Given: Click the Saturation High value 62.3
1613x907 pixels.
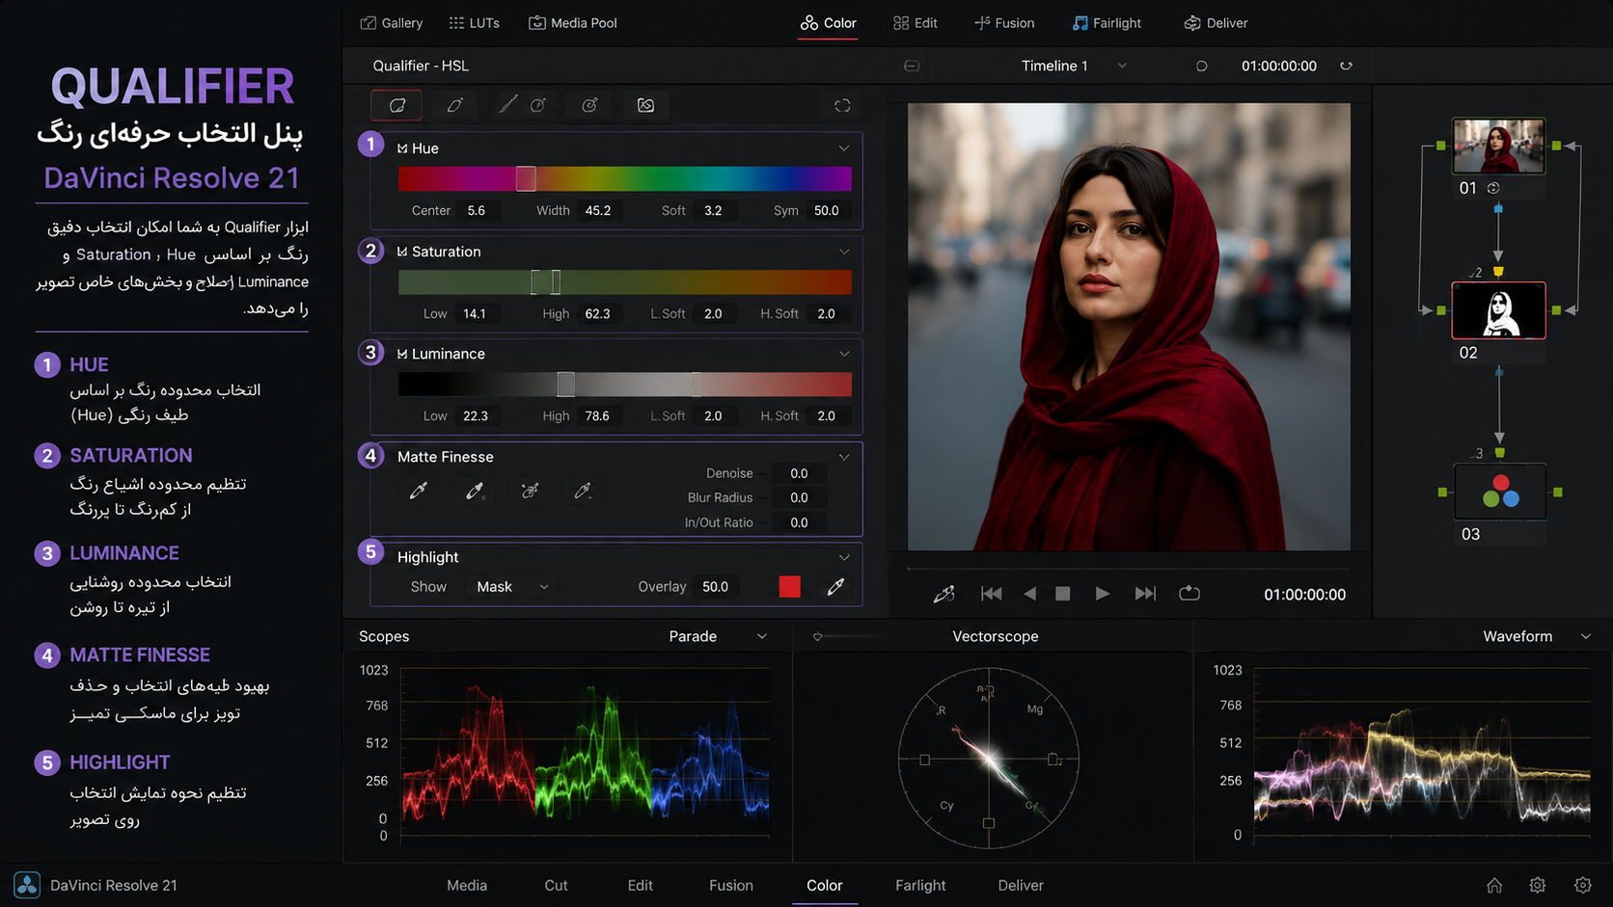Looking at the screenshot, I should [x=597, y=313].
